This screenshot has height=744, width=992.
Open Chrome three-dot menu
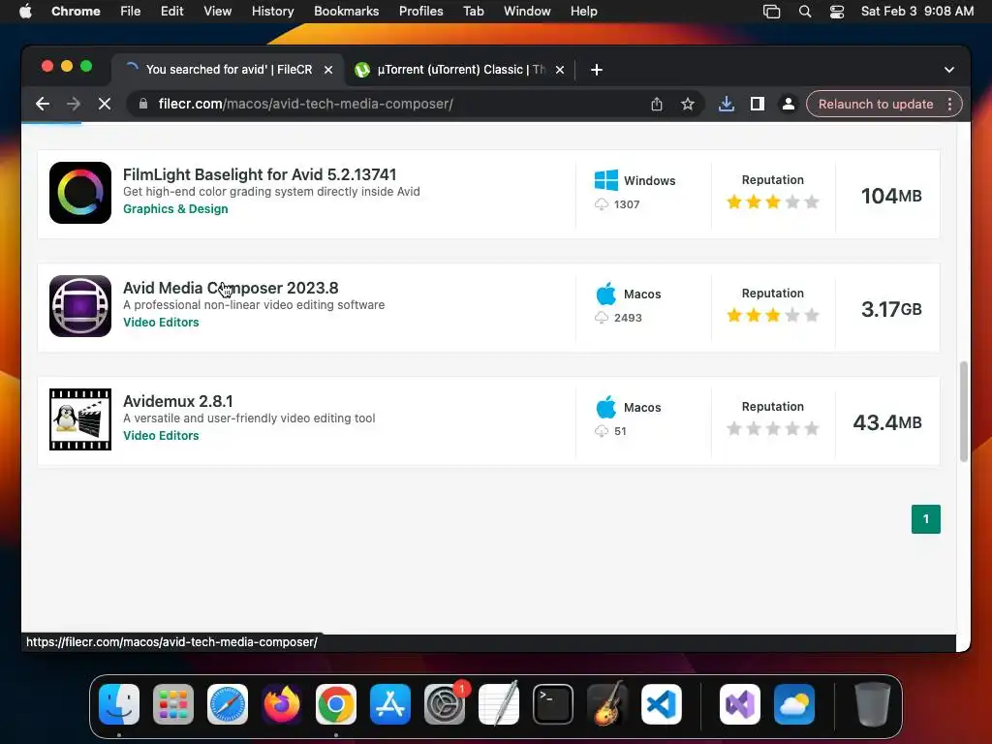click(949, 104)
